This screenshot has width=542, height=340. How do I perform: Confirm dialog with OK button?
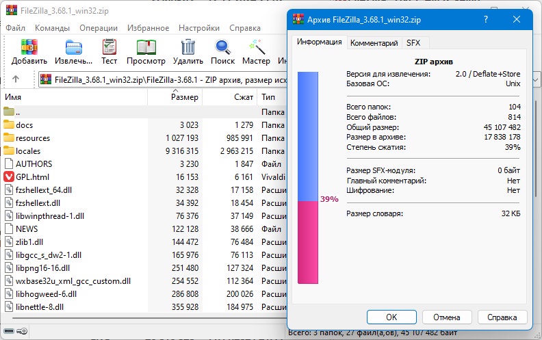click(x=391, y=317)
